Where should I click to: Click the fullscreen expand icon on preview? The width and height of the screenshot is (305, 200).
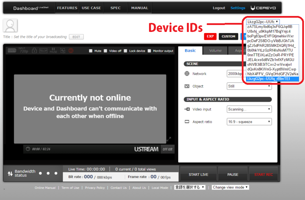pyautogui.click(x=168, y=139)
